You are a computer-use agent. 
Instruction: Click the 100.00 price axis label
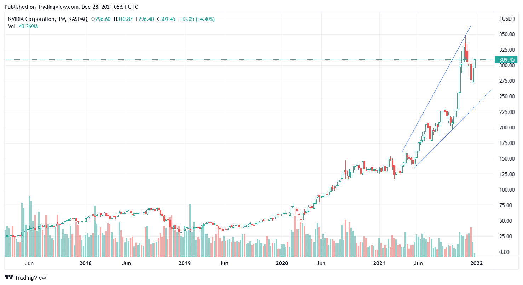tap(507, 190)
